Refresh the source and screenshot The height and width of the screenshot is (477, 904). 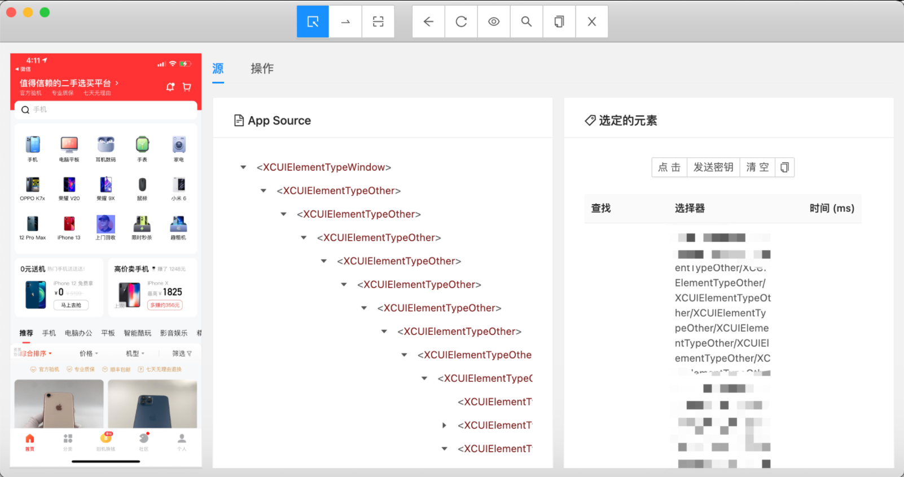pyautogui.click(x=461, y=21)
